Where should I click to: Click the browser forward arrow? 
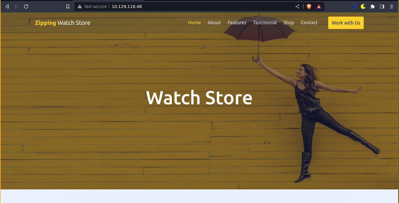[17, 7]
